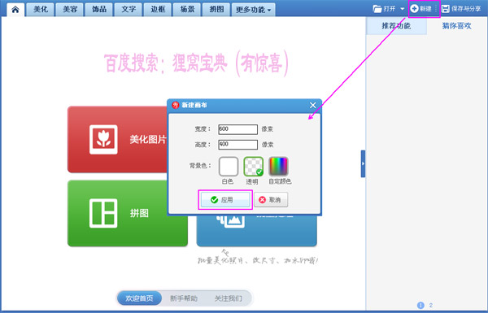Switch to 推荐功能 panel tab
The height and width of the screenshot is (313, 488).
coord(396,26)
